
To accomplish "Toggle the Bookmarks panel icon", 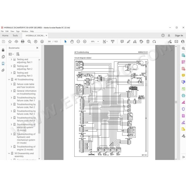I will click(x=3, y=64).
